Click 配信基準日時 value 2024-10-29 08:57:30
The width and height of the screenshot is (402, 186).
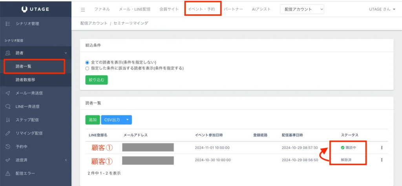pyautogui.click(x=300, y=148)
